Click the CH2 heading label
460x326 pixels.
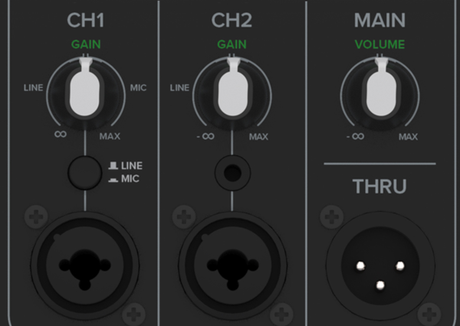tap(232, 21)
